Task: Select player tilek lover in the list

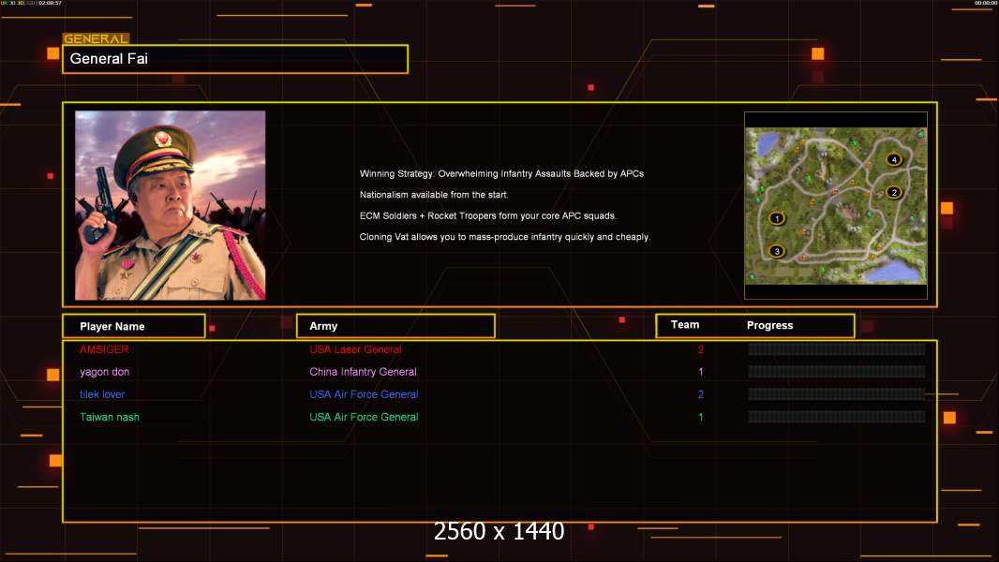Action: (102, 394)
